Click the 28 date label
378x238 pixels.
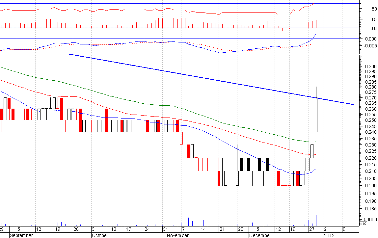(241, 229)
